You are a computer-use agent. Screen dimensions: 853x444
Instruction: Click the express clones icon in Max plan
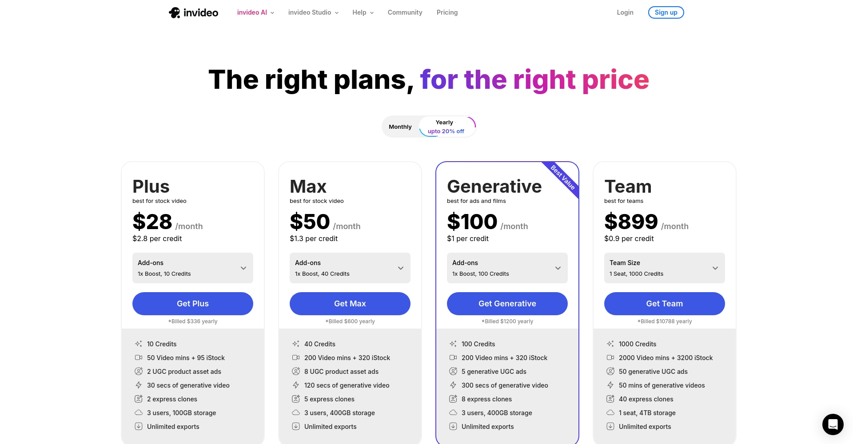(296, 399)
